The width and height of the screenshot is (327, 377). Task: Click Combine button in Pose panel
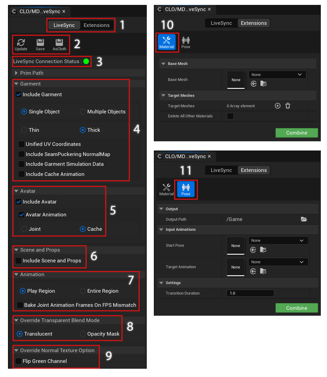pos(297,308)
